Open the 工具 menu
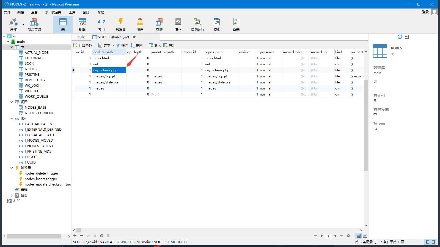 pos(72,12)
